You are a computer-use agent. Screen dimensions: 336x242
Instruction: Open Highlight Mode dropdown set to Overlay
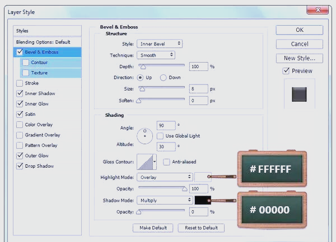click(165, 177)
